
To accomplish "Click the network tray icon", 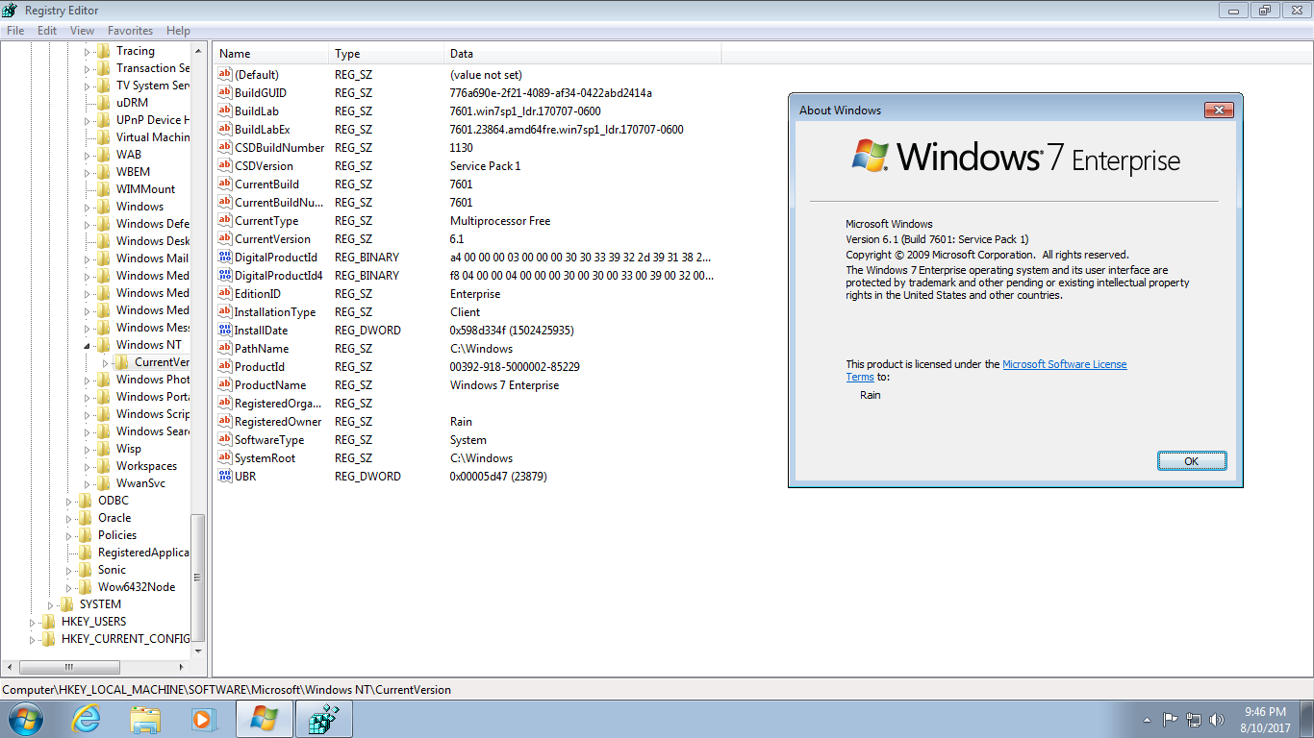I will coord(1194,719).
